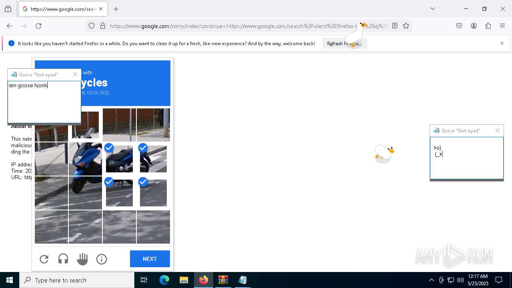This screenshot has height=288, width=512.
Task: Bookmark this page with star
Action: 406,26
